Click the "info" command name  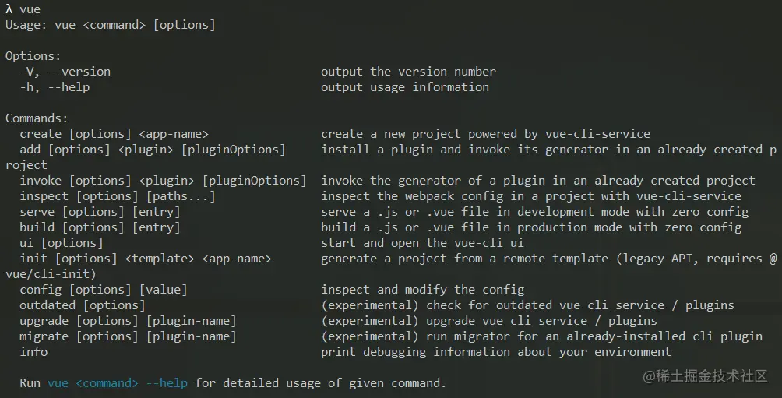(33, 352)
